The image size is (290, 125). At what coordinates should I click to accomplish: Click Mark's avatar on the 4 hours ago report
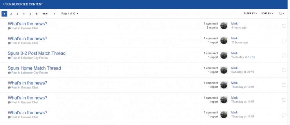tap(224, 26)
